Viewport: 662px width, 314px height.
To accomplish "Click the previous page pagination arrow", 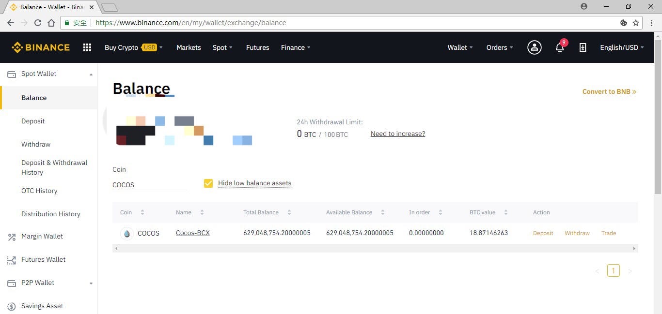I will pos(597,271).
